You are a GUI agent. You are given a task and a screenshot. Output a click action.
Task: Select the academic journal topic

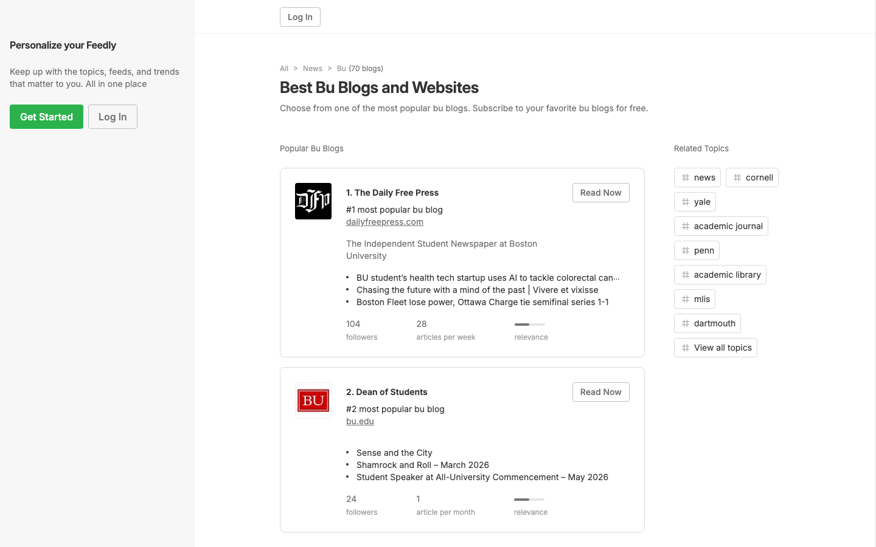721,226
